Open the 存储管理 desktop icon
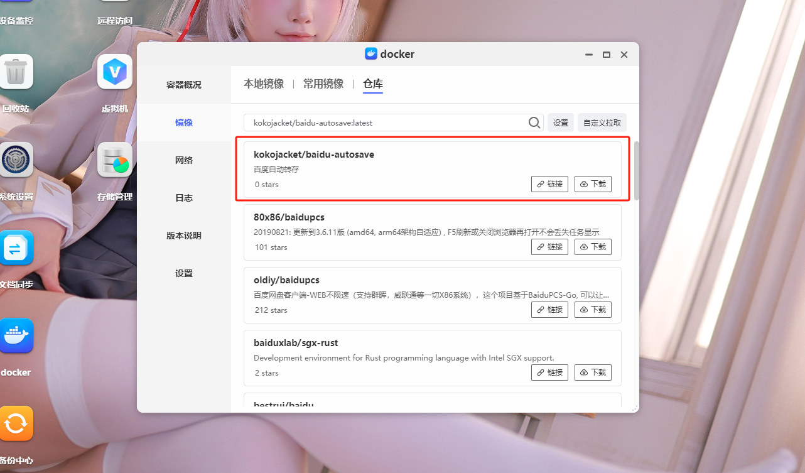 (x=115, y=160)
